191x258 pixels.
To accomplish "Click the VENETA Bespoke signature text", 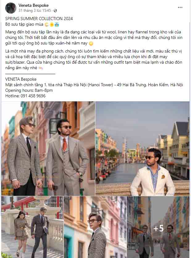I will point(21,79).
